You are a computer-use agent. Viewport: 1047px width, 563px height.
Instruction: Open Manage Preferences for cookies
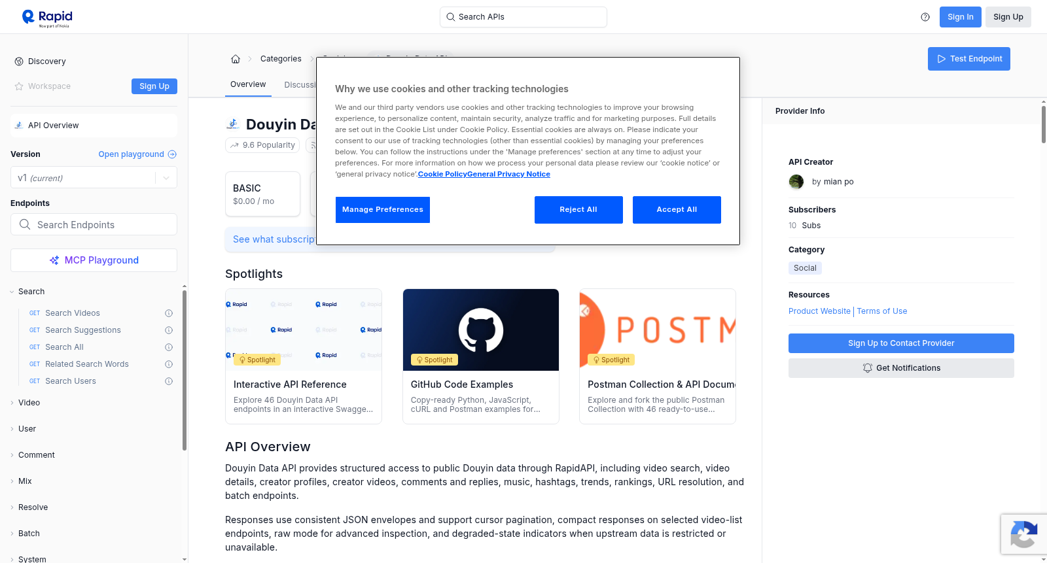(383, 210)
